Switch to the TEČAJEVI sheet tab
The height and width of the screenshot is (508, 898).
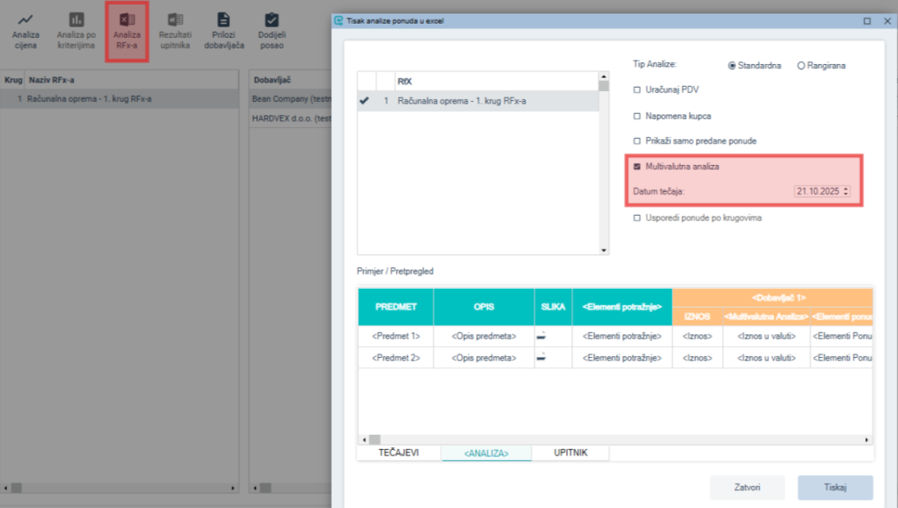coord(398,453)
